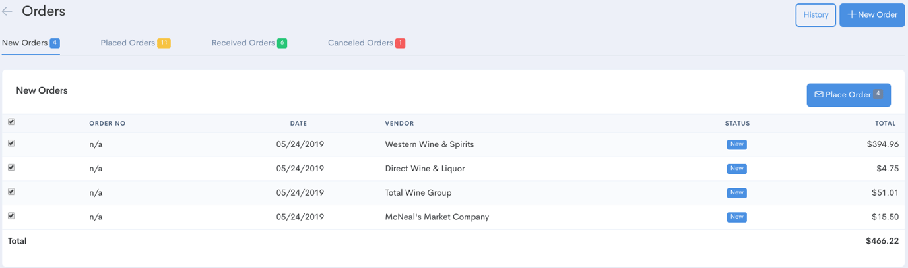Open the Received Orders tab
Image resolution: width=908 pixels, height=268 pixels.
(243, 43)
